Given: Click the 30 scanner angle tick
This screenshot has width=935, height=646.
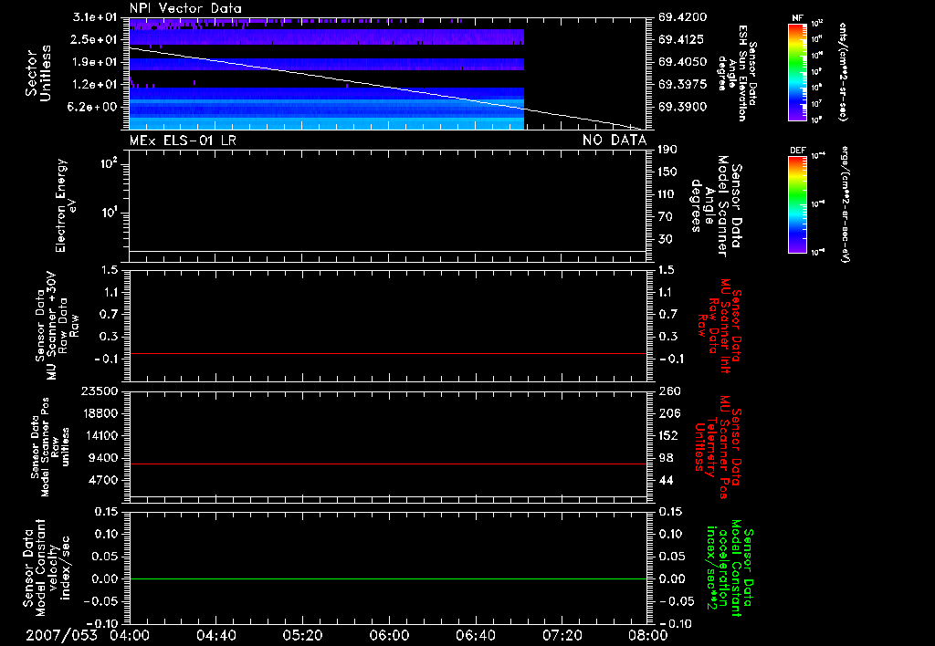Looking at the screenshot, I should (x=665, y=240).
